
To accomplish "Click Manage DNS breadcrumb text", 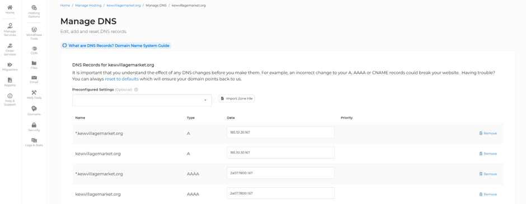I will [156, 6].
